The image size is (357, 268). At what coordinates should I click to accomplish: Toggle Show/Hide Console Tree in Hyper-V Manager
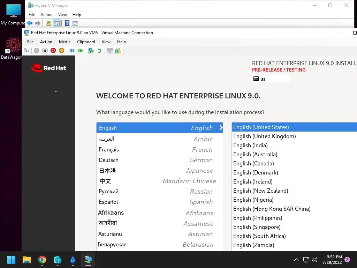[57, 23]
